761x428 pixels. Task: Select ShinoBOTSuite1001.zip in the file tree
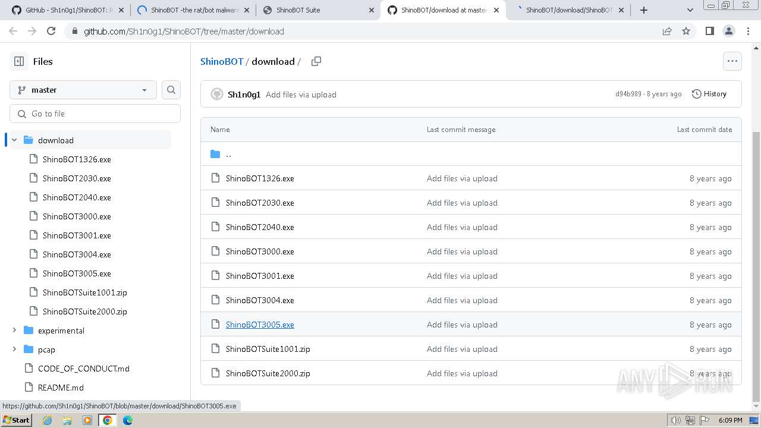pos(85,292)
